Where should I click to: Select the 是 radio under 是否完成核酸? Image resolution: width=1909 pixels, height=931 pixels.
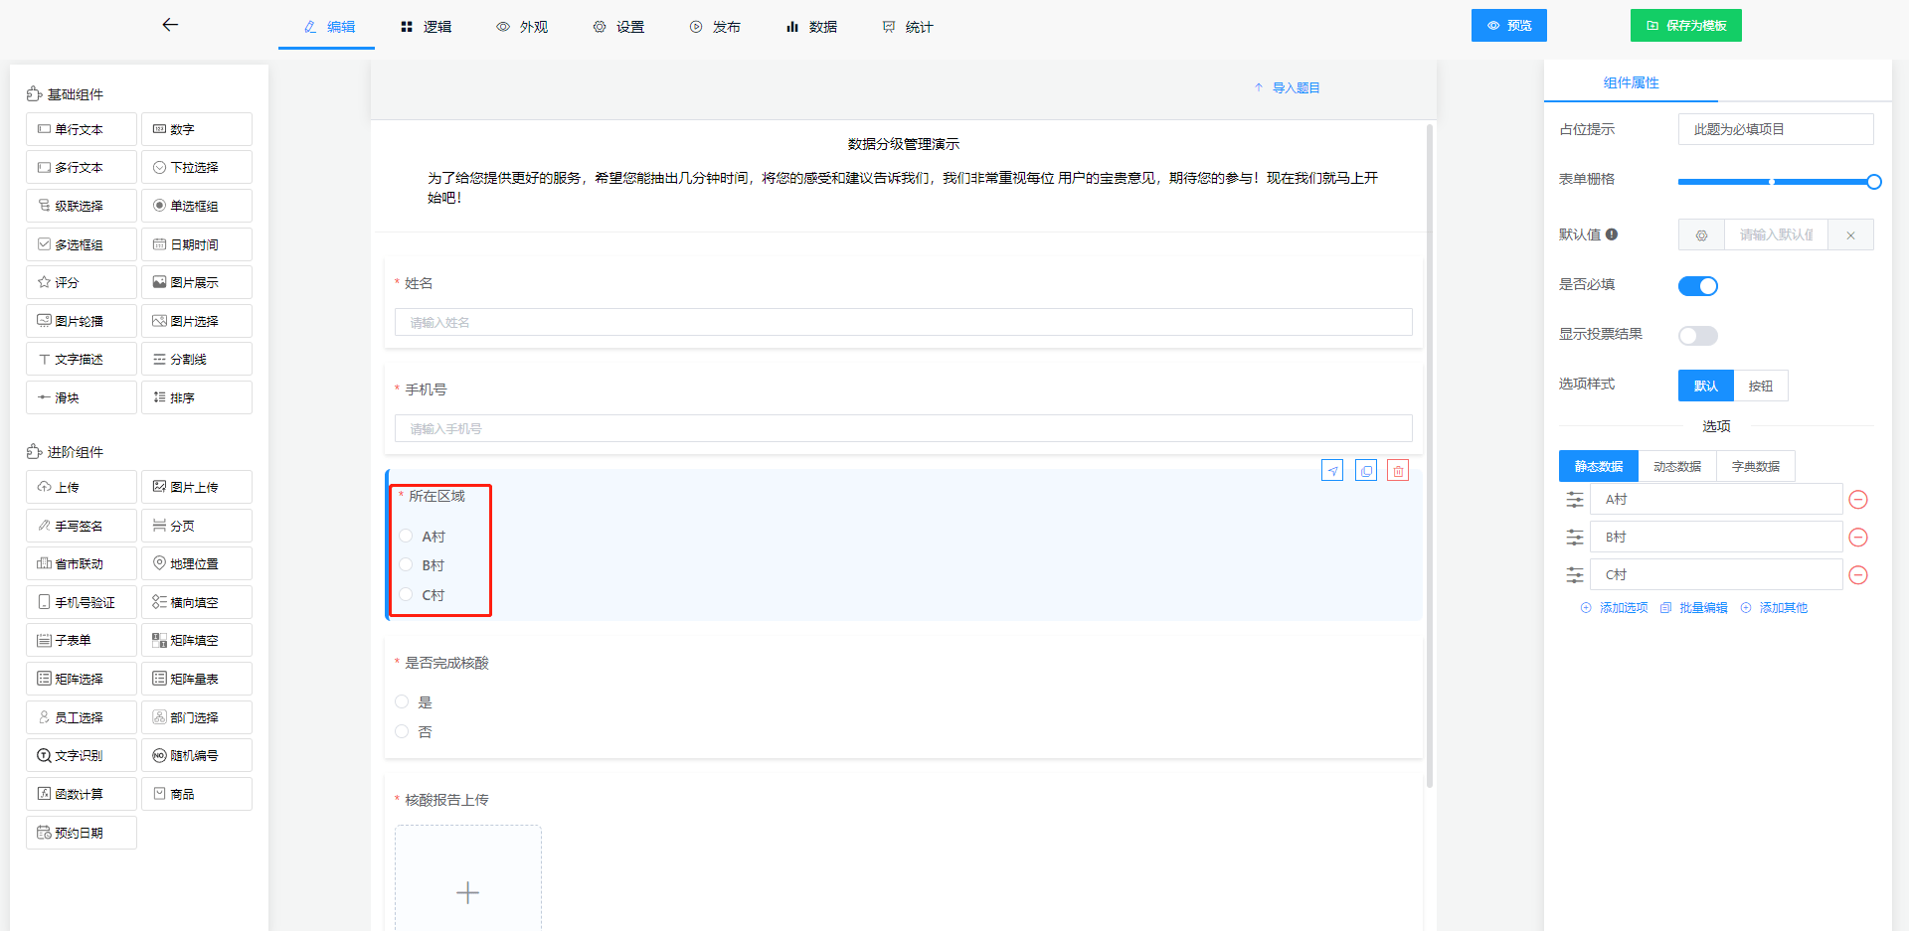tap(403, 702)
